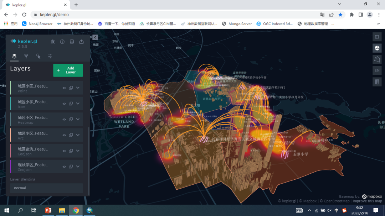385x216 pixels.
Task: Switch to dual split map view
Action: (x=377, y=37)
